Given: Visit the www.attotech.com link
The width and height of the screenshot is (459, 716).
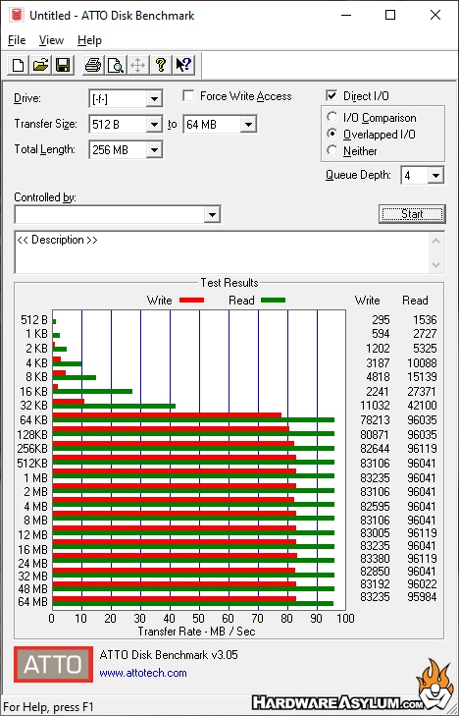Looking at the screenshot, I should (143, 673).
